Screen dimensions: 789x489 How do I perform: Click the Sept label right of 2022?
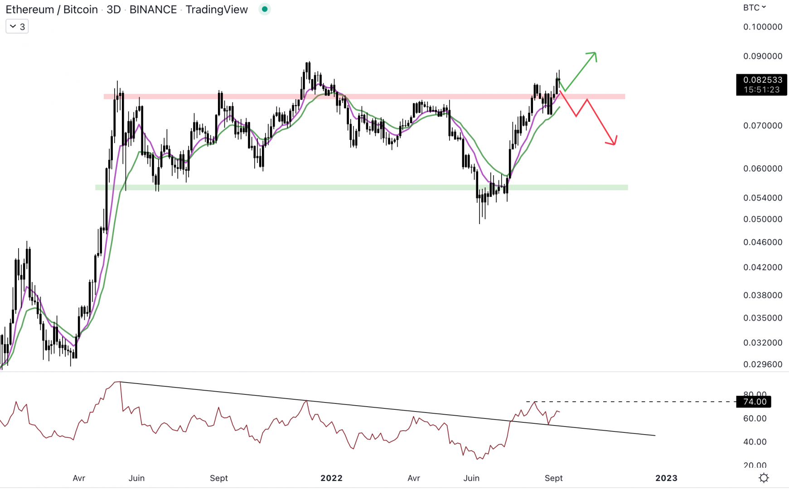click(x=553, y=478)
